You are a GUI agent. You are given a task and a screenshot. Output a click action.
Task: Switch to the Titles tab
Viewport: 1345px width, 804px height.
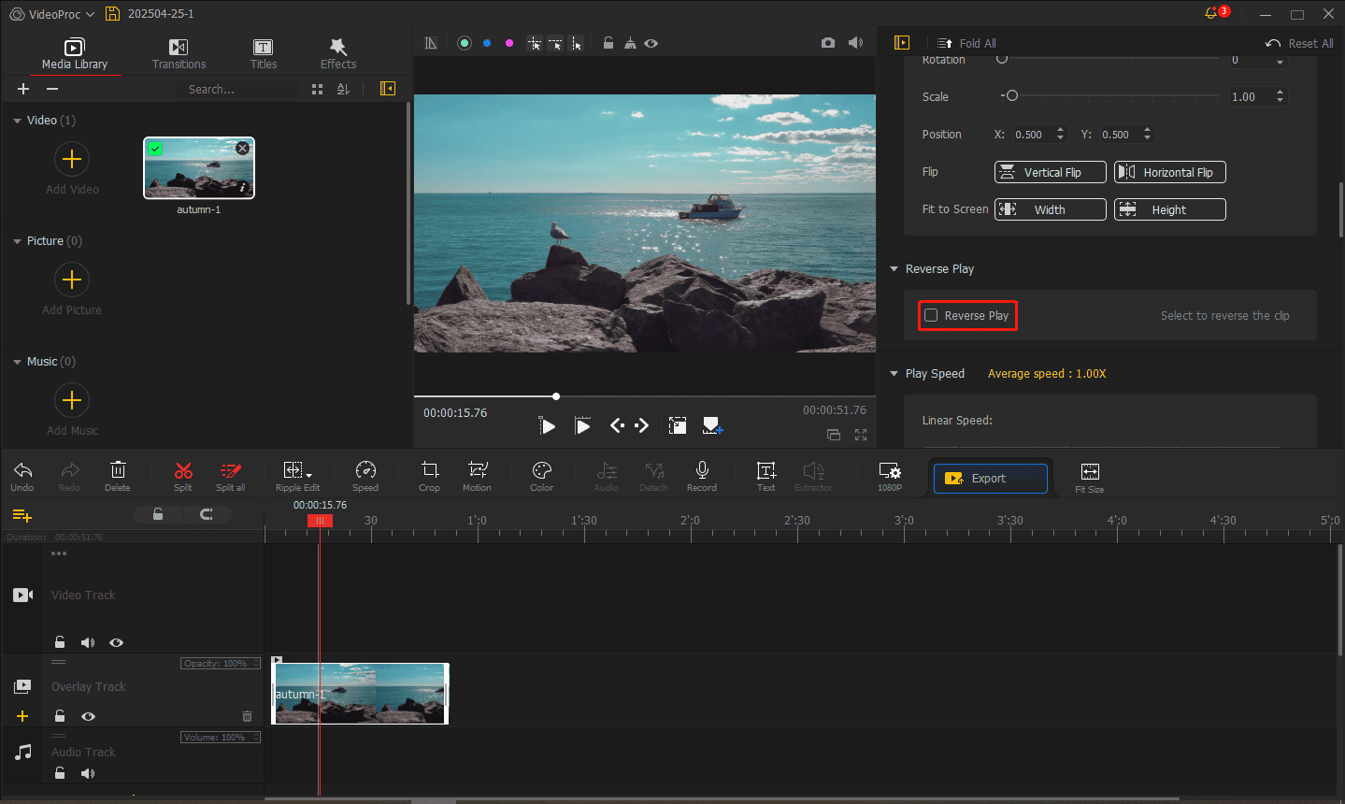(x=264, y=54)
